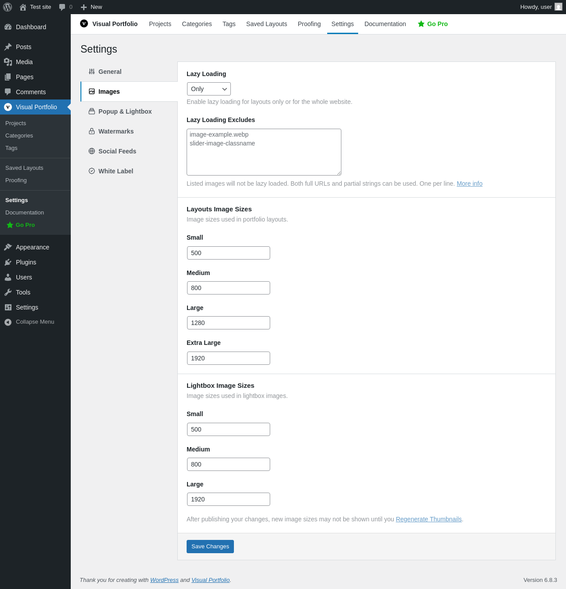
Task: Focus the Lazy Loading Excludes textarea
Action: [264, 152]
